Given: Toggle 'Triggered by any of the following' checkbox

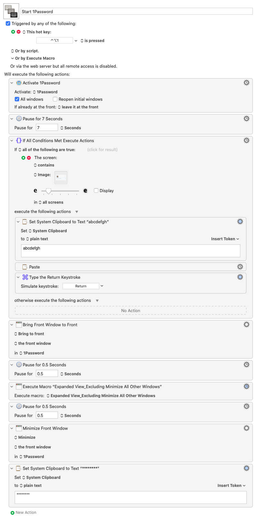Looking at the screenshot, I should 8,23.
